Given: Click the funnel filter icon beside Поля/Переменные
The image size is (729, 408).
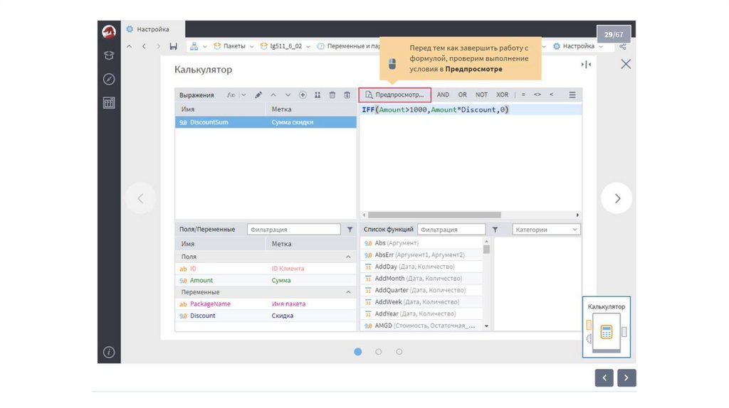Looking at the screenshot, I should (x=350, y=230).
